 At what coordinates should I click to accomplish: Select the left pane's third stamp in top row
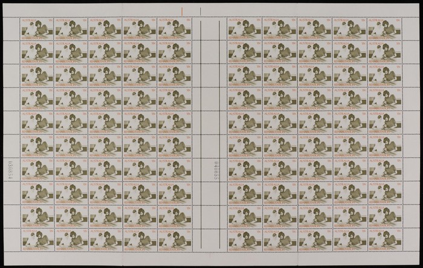[105, 28]
